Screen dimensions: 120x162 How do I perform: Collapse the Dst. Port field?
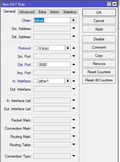74,64
